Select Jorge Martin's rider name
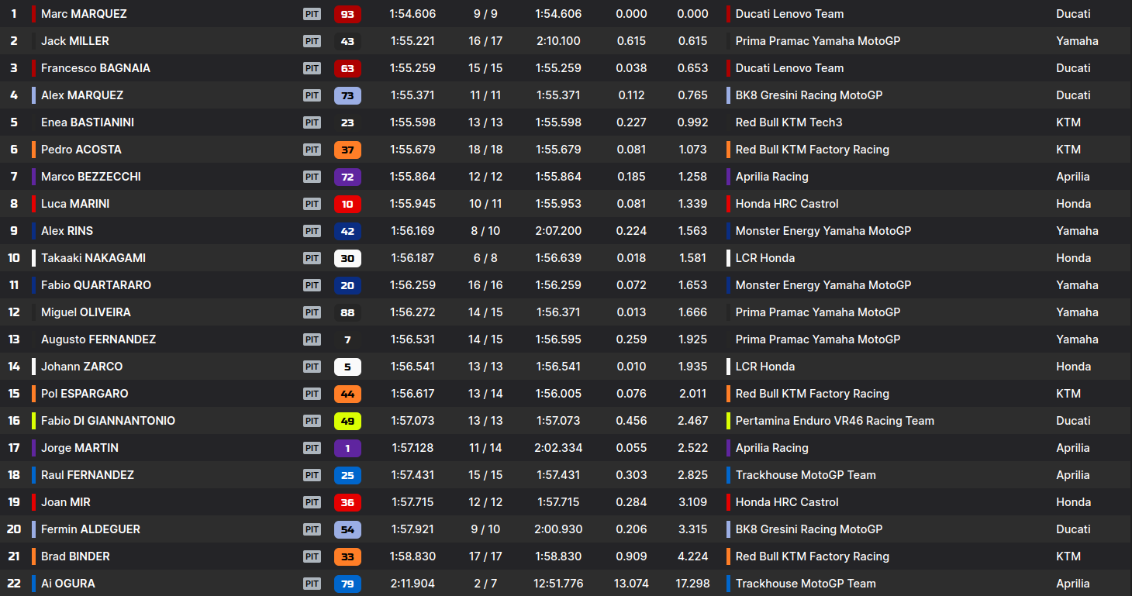 [79, 448]
